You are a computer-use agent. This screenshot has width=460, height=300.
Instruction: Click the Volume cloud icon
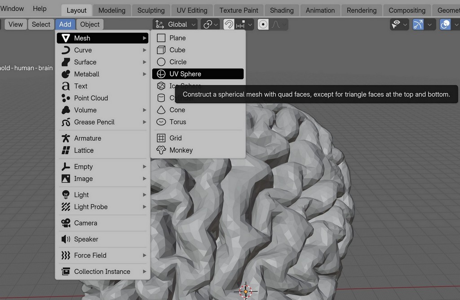pos(66,110)
